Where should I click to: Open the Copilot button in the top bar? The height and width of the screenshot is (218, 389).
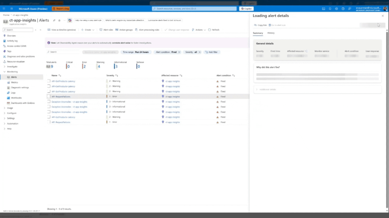pyautogui.click(x=246, y=9)
